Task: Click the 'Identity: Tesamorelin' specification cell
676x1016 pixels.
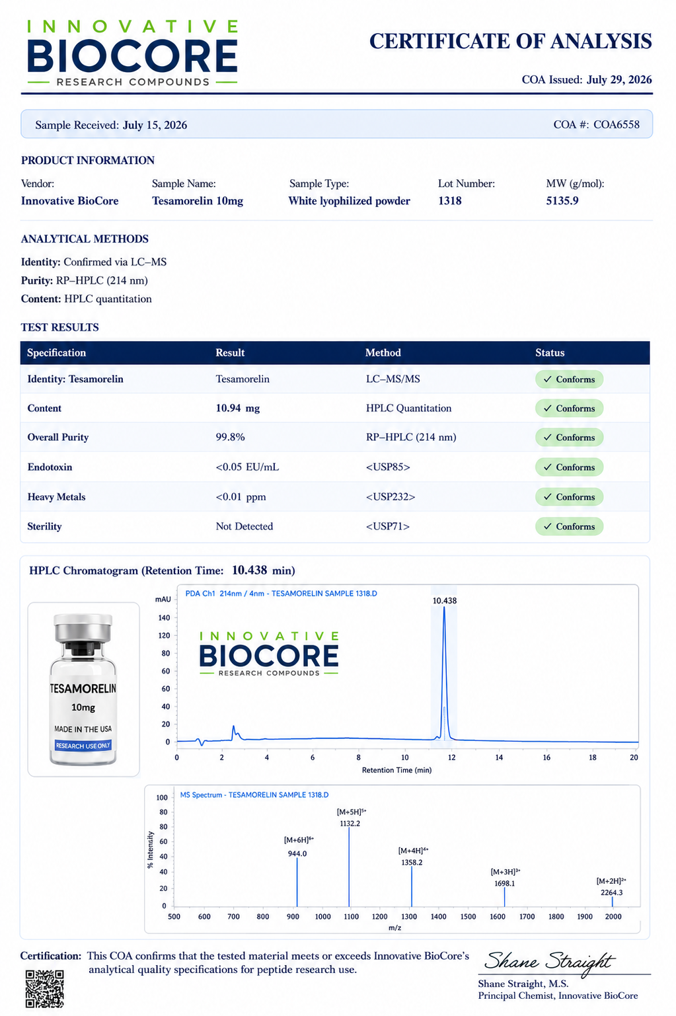Action: (75, 379)
